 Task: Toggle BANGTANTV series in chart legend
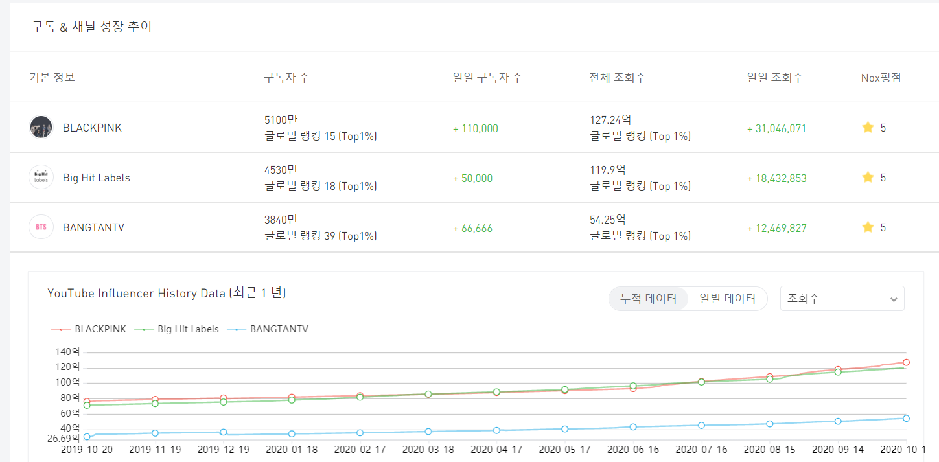[268, 329]
